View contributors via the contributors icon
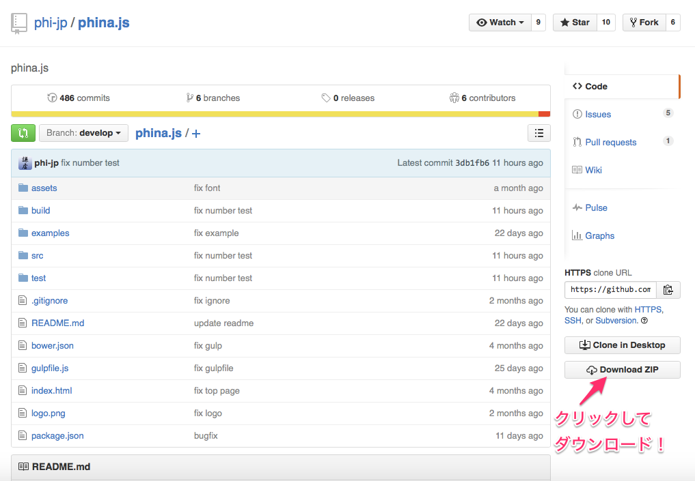Viewport: 695px width, 481px height. pos(454,98)
